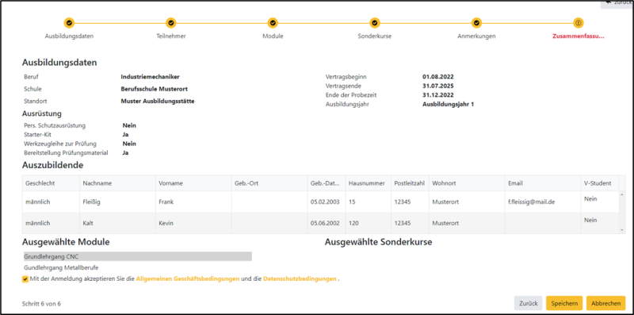
Task: Click the Teilnehmer step circle icon
Action: (x=171, y=23)
